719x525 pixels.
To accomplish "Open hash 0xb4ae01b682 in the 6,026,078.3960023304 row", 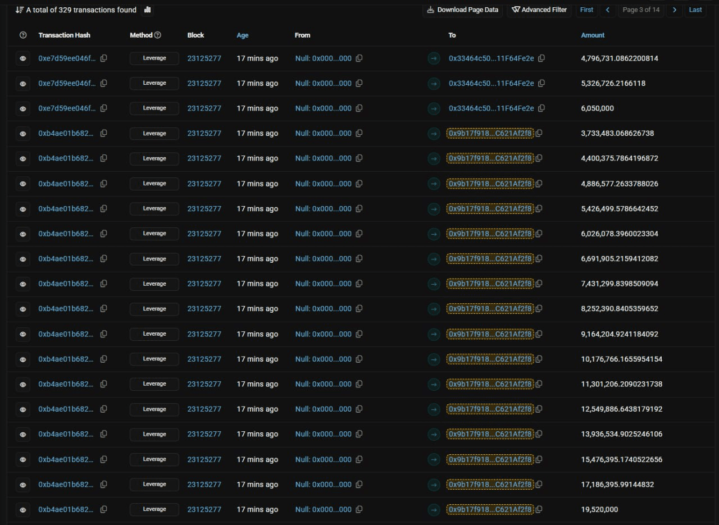I will point(66,234).
